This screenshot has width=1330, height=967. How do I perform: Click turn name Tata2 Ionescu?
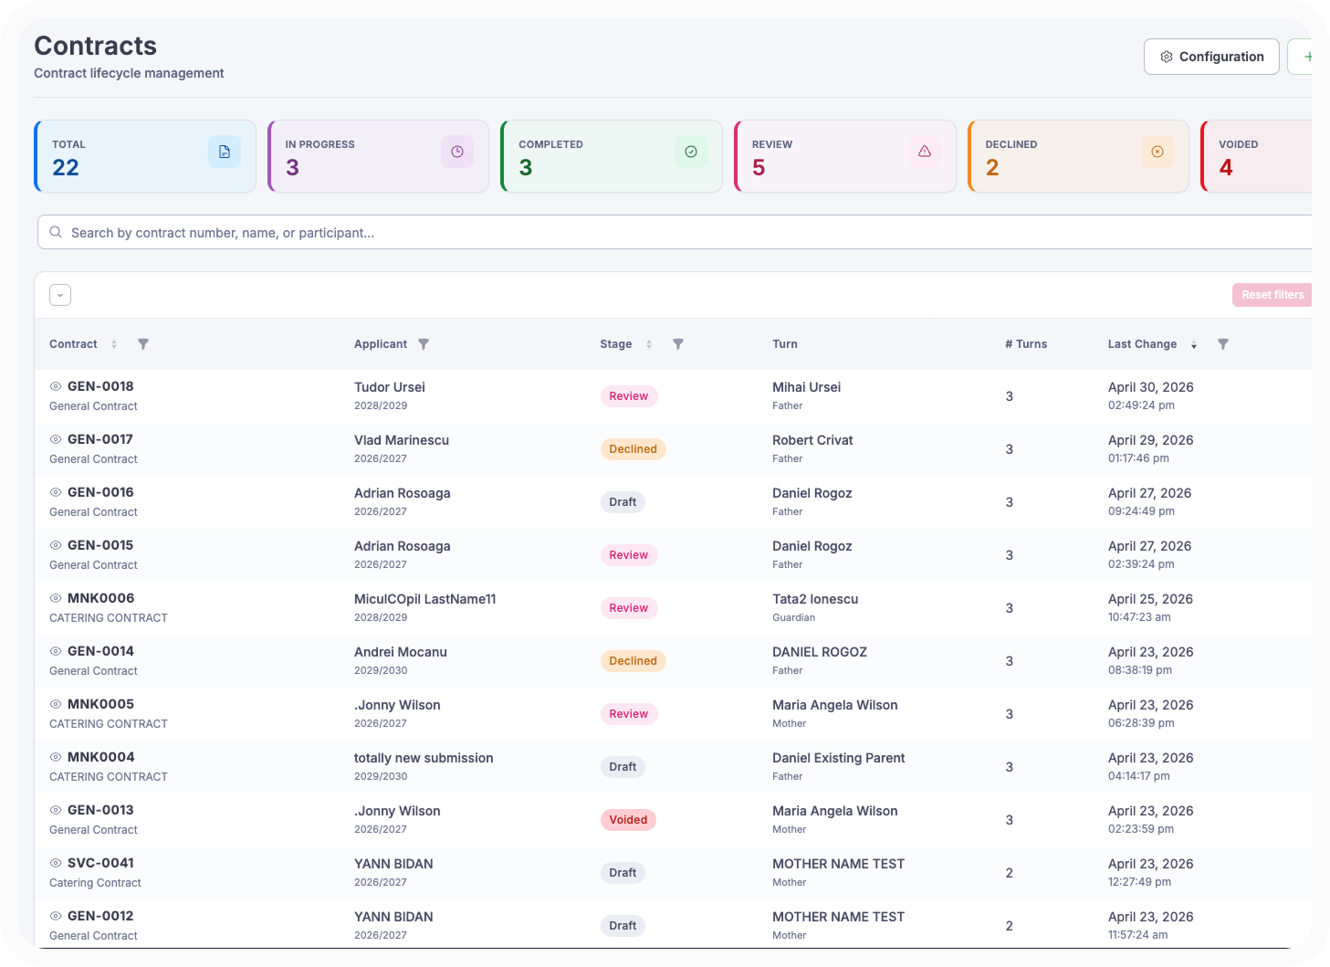pos(815,599)
